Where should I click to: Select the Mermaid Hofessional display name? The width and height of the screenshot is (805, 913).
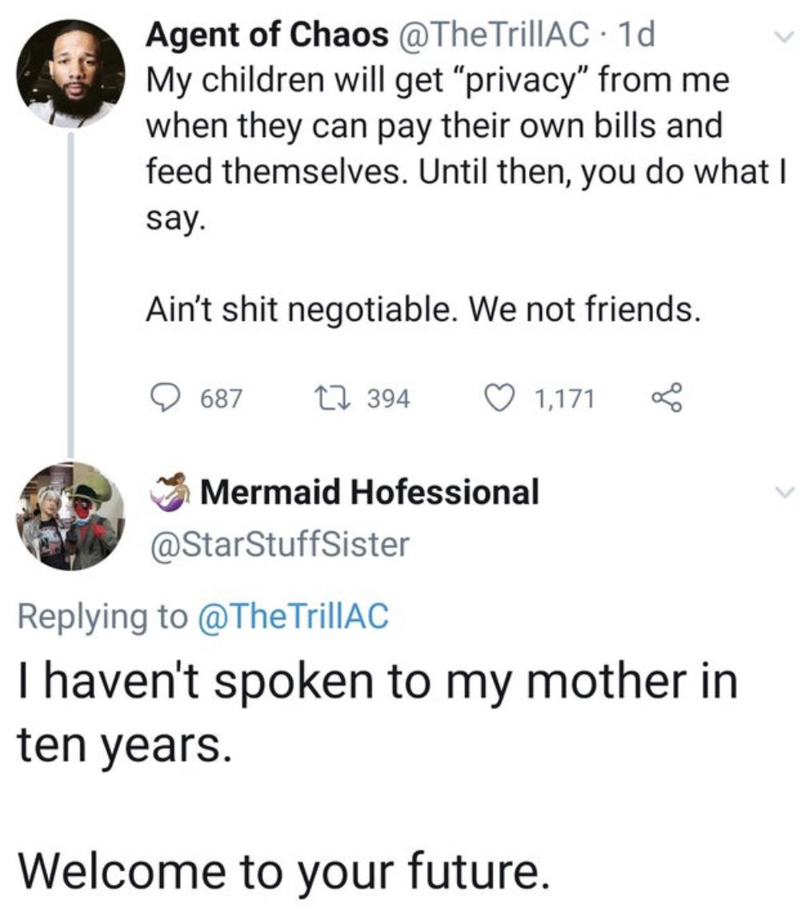click(x=370, y=491)
